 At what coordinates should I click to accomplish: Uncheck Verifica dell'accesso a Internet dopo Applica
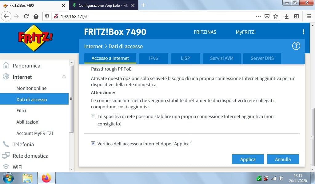(x=93, y=143)
